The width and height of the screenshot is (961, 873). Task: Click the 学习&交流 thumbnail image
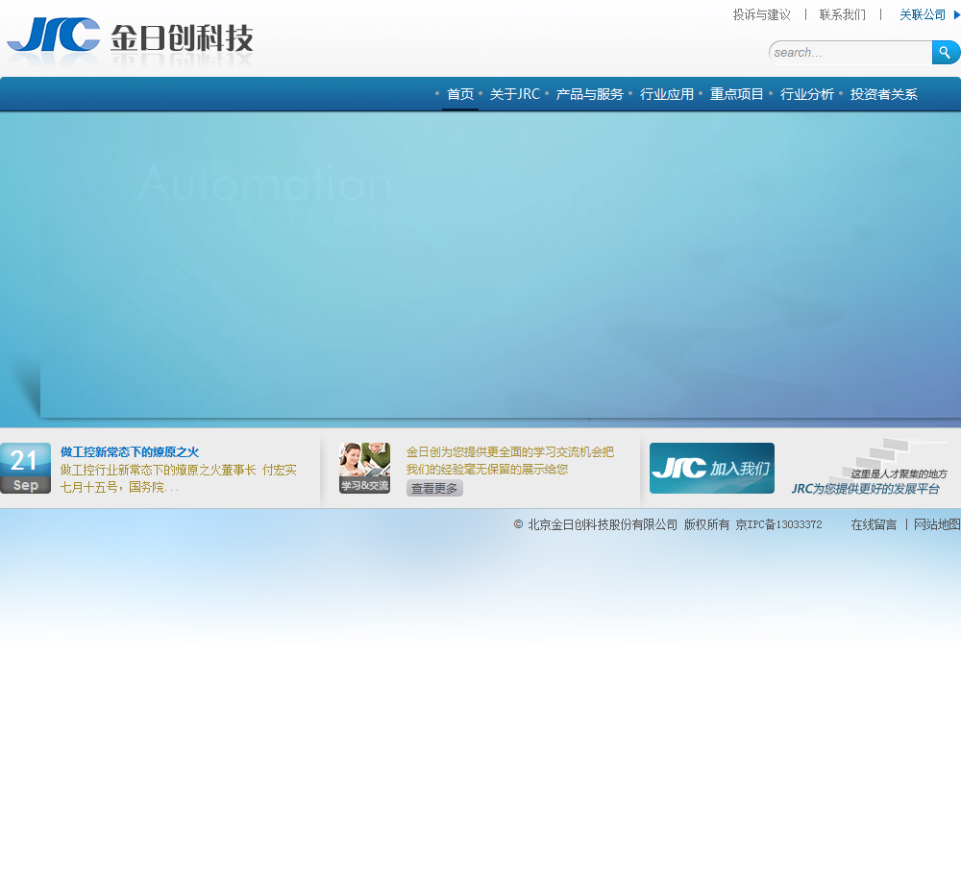pyautogui.click(x=364, y=468)
